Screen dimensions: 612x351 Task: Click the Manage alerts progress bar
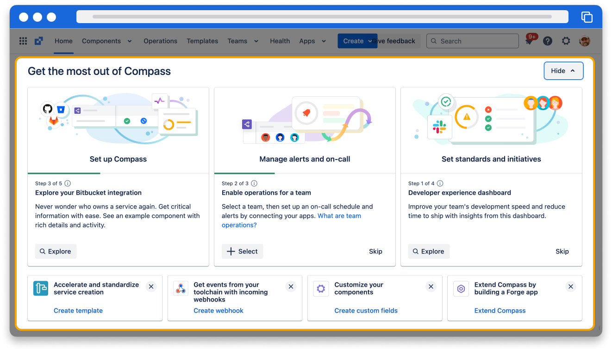point(305,173)
